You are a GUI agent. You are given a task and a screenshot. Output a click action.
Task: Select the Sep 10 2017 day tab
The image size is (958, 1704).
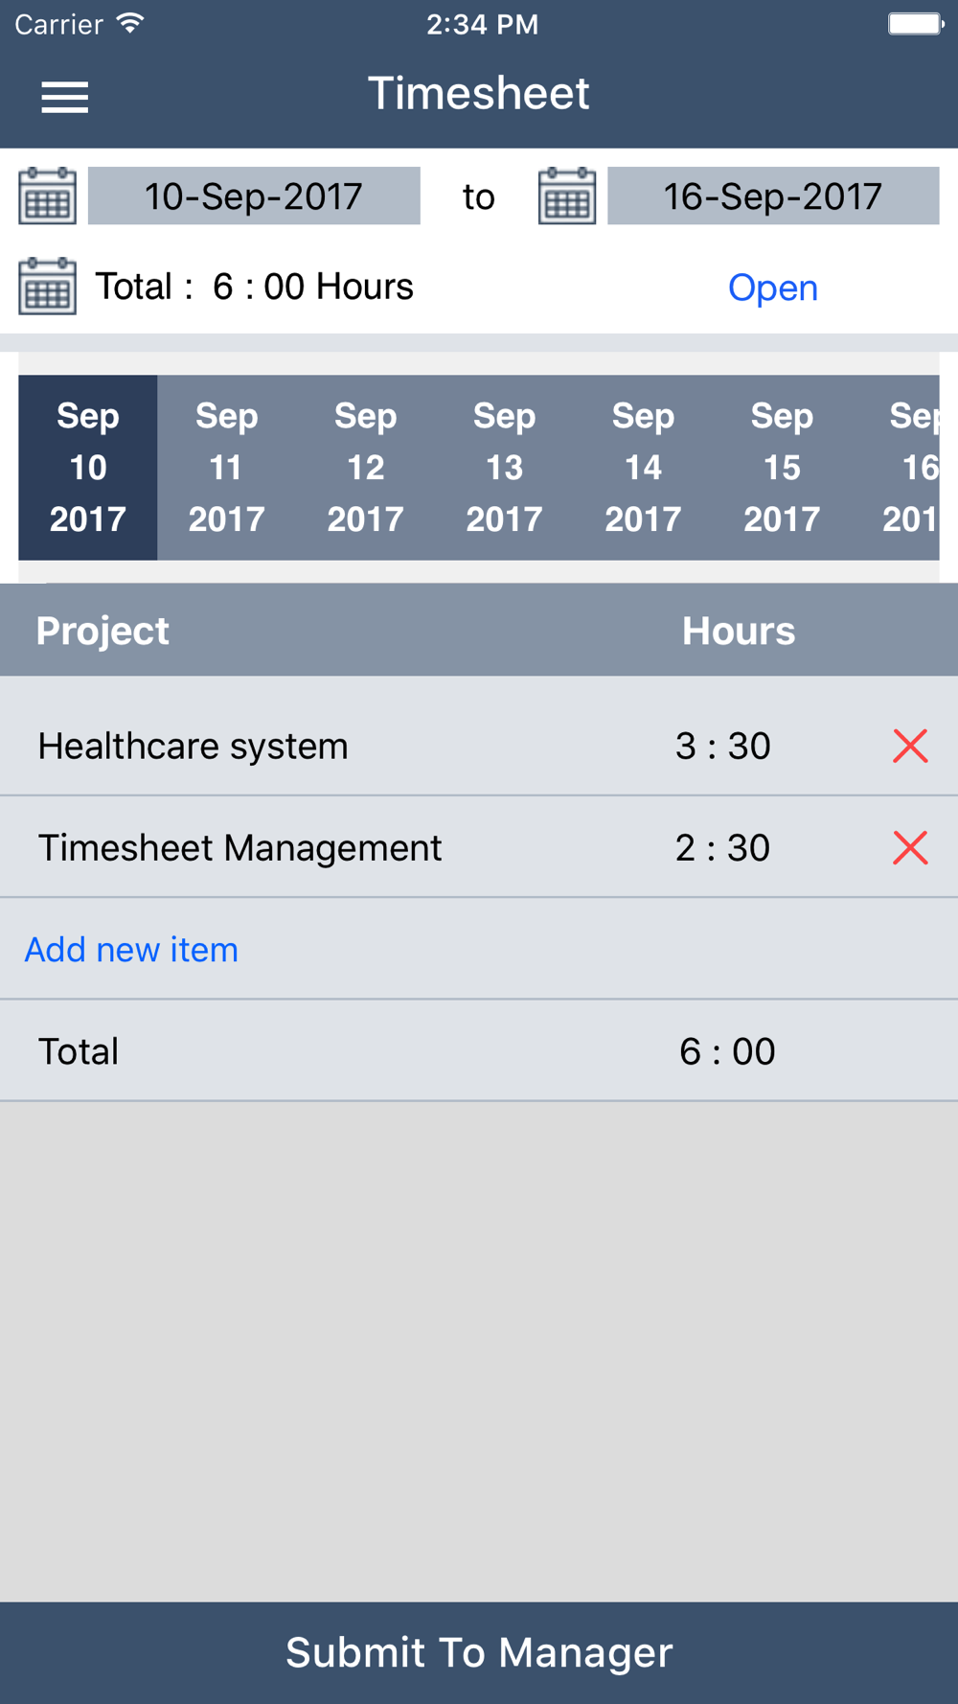click(x=88, y=468)
